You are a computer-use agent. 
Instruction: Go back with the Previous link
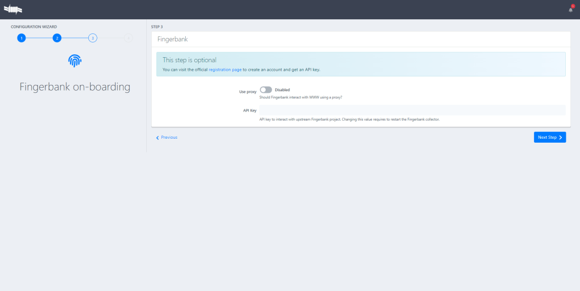coord(169,137)
